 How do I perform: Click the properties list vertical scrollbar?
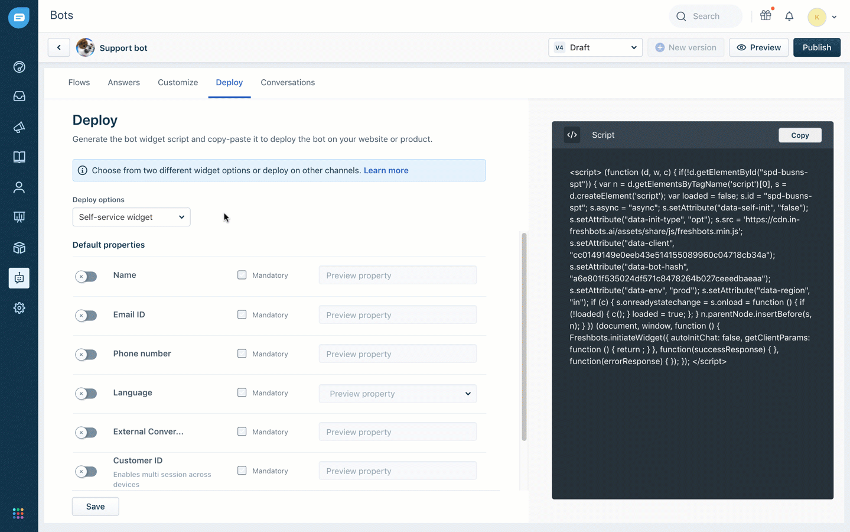(524, 337)
